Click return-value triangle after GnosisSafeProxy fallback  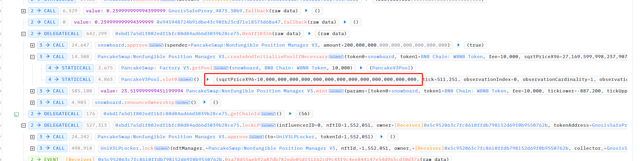[x=306, y=11]
